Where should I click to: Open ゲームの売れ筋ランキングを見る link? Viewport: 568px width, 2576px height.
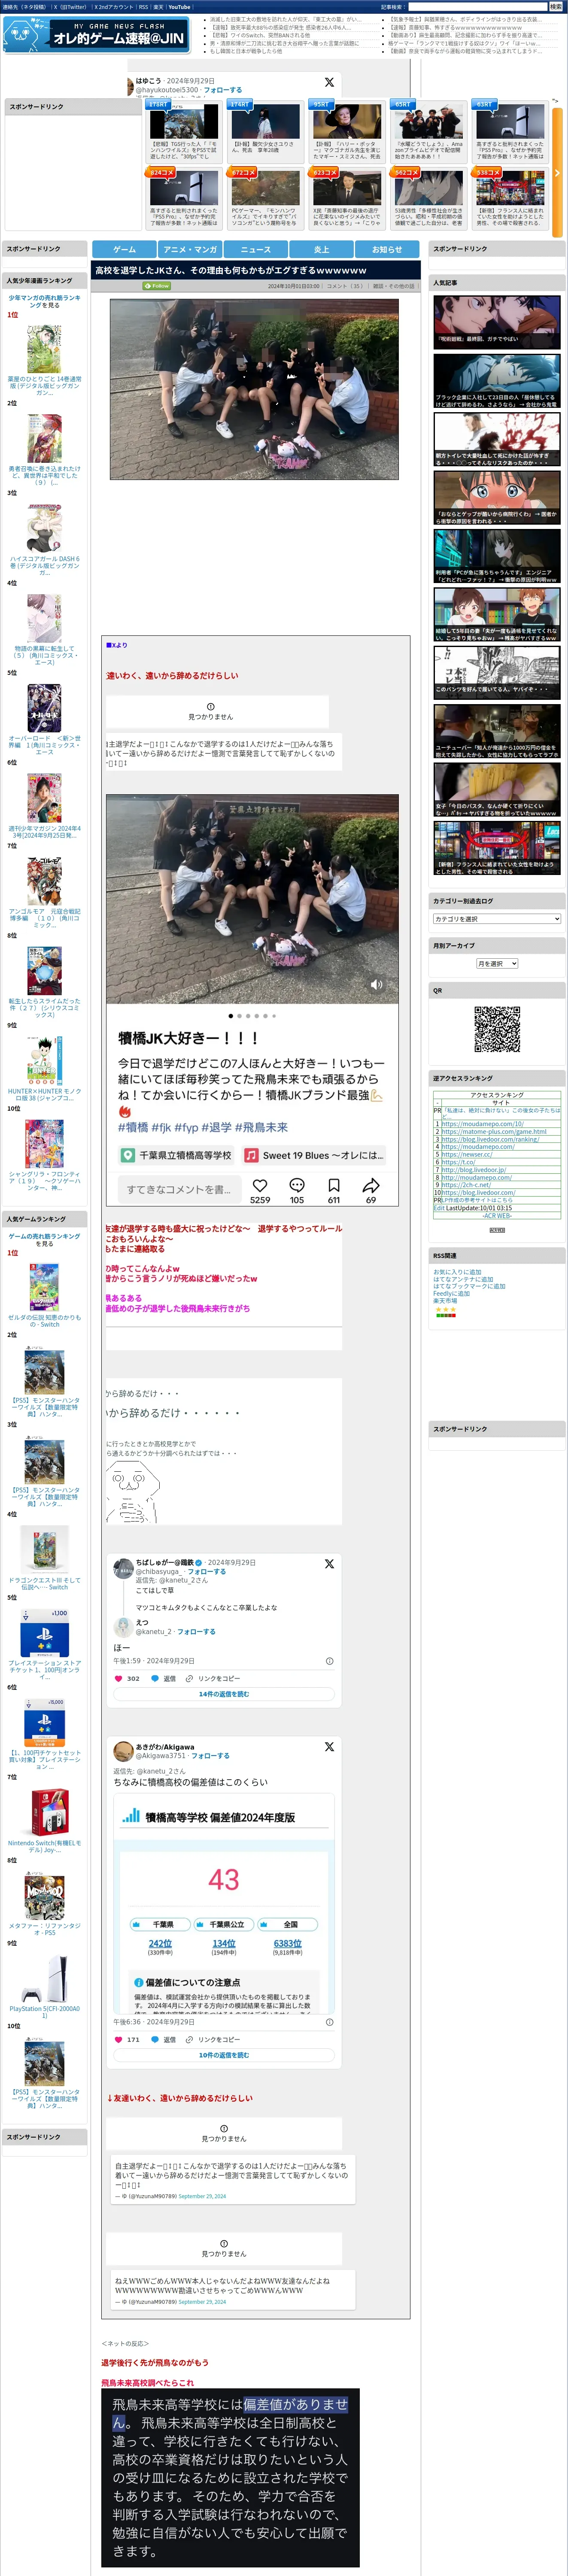tap(44, 1240)
